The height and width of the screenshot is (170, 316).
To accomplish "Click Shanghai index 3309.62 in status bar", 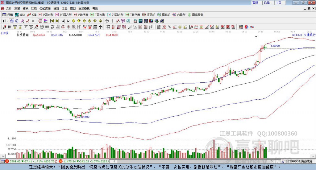I will (15, 161).
